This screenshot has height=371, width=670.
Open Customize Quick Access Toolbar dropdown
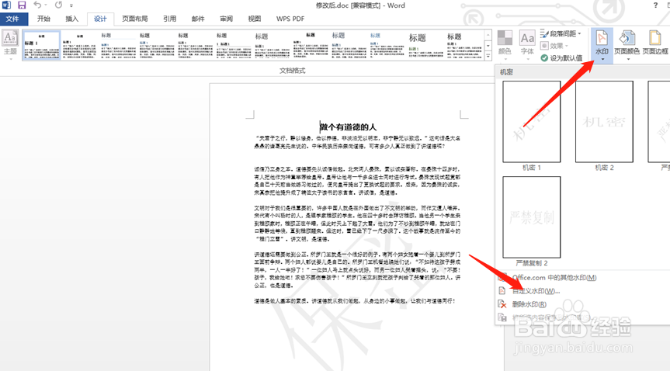(x=71, y=5)
